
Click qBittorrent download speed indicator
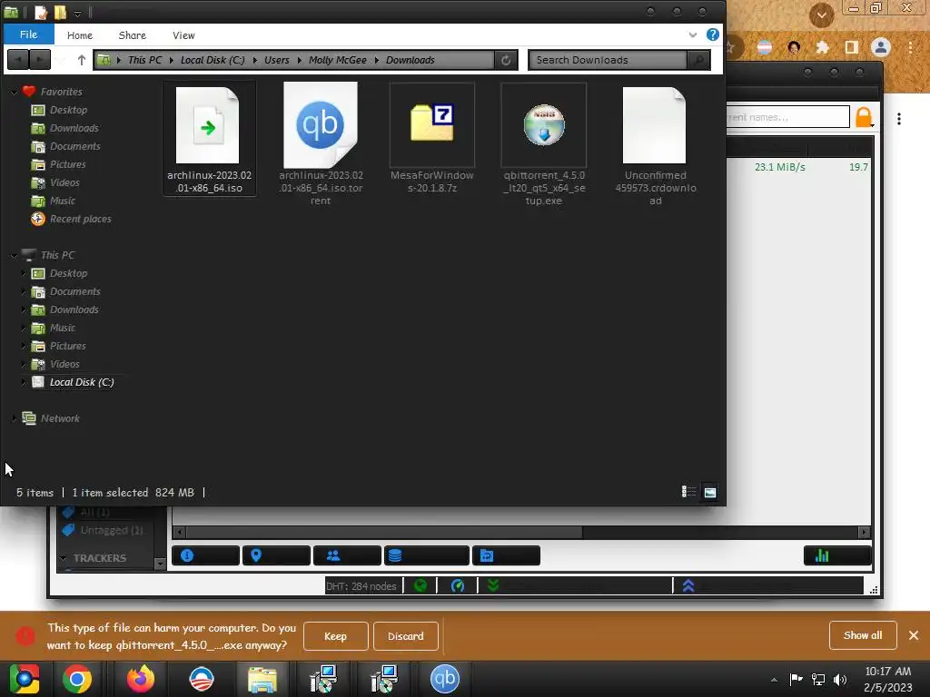click(x=575, y=585)
